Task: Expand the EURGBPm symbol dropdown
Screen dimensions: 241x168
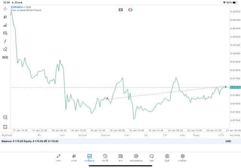Action: [x=18, y=7]
